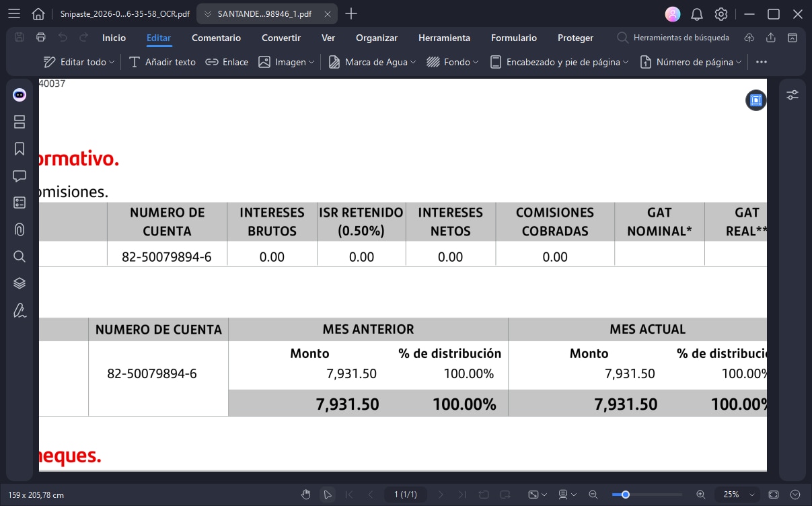Open the bookmarks panel
Viewport: 812px width, 506px height.
[19, 149]
